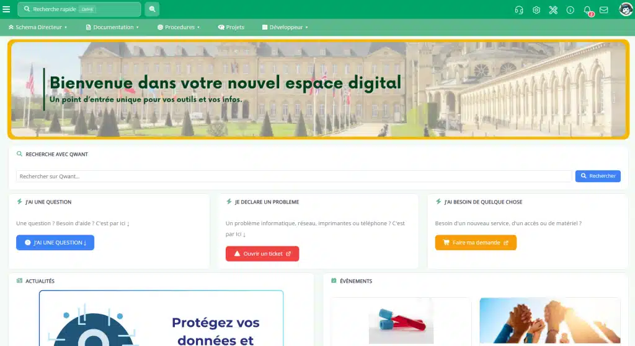Viewport: 635px width, 346px height.
Task: Click the J'AI UNE QUESTION button
Action: tap(55, 243)
